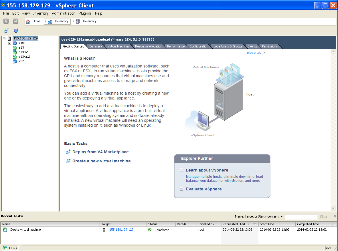
Task: Open the File menu
Action: pos(6,13)
